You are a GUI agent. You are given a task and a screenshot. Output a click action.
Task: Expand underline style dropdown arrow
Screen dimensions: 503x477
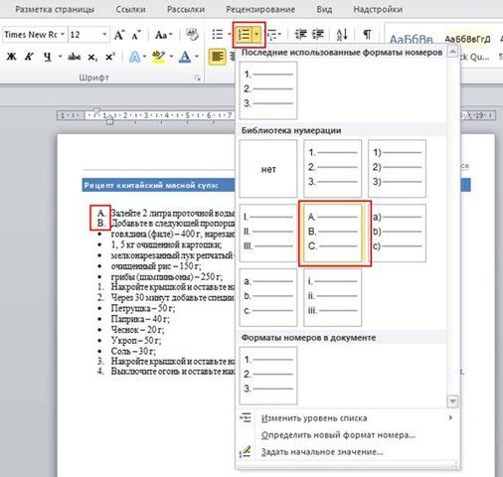[x=60, y=57]
